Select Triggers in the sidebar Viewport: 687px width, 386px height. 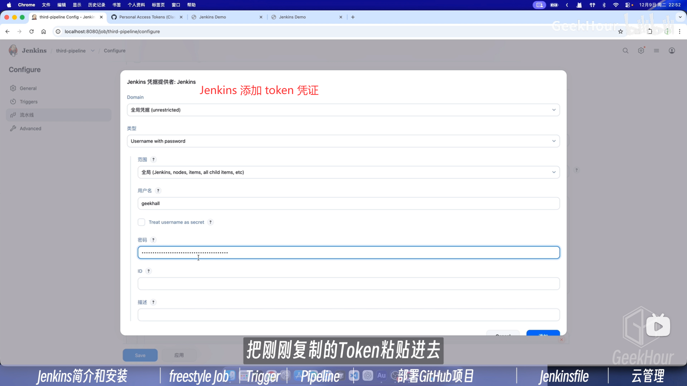coord(29,102)
